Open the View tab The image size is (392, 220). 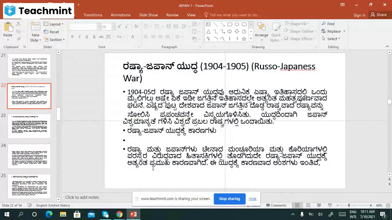pyautogui.click(x=191, y=15)
